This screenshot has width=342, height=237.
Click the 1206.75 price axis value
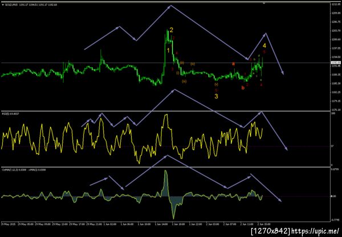336,22
